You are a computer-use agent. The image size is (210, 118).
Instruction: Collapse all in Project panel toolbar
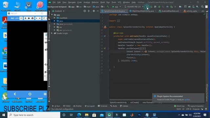[x=89, y=11]
